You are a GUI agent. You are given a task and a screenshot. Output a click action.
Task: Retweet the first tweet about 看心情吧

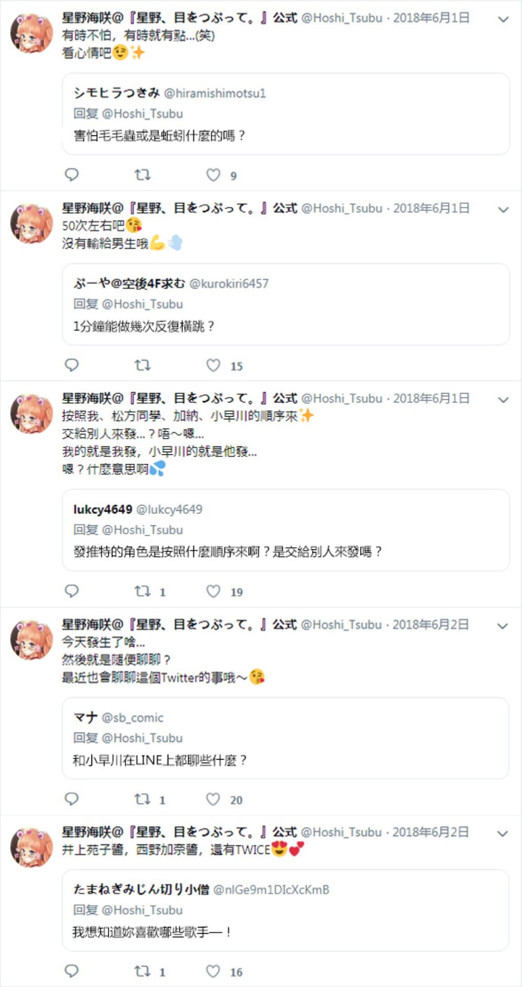point(143,175)
